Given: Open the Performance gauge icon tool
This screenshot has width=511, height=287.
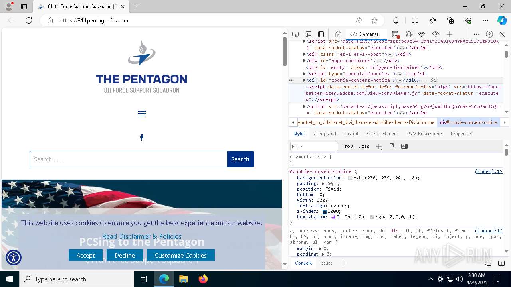Looking at the screenshot, I should [436, 34].
